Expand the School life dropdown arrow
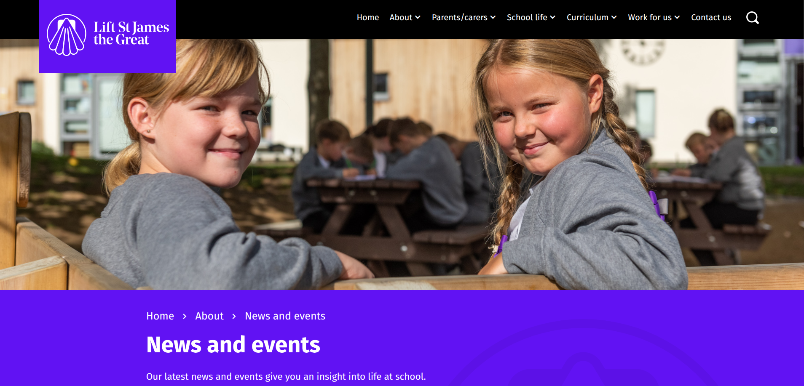 [552, 17]
